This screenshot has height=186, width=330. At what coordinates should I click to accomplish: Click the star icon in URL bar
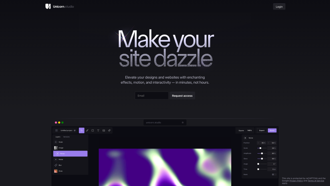point(183,122)
